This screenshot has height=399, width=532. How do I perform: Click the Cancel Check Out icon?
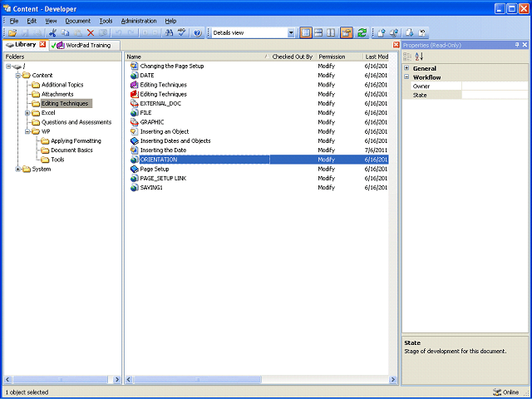point(422,33)
